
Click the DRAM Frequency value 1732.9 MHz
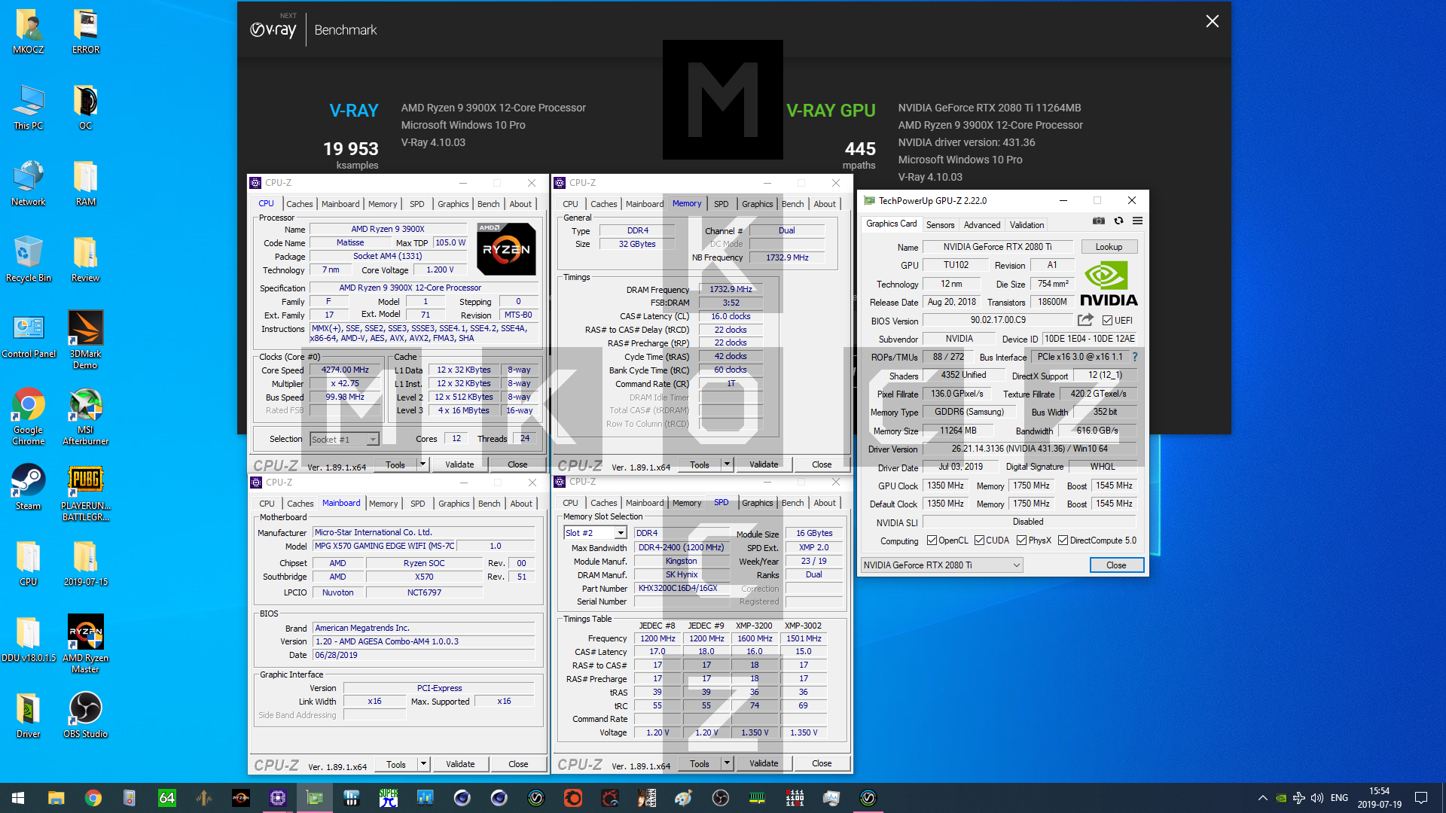731,289
